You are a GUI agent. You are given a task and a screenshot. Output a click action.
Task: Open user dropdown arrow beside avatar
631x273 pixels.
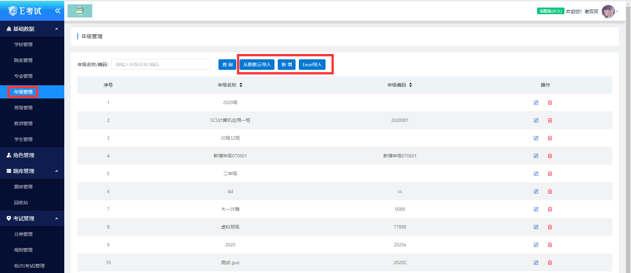pos(617,11)
